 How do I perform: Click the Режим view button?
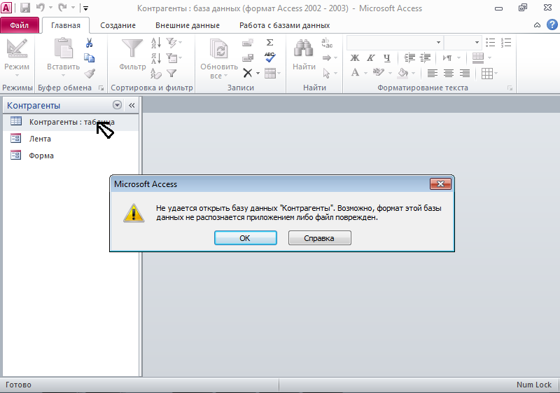pyautogui.click(x=17, y=57)
